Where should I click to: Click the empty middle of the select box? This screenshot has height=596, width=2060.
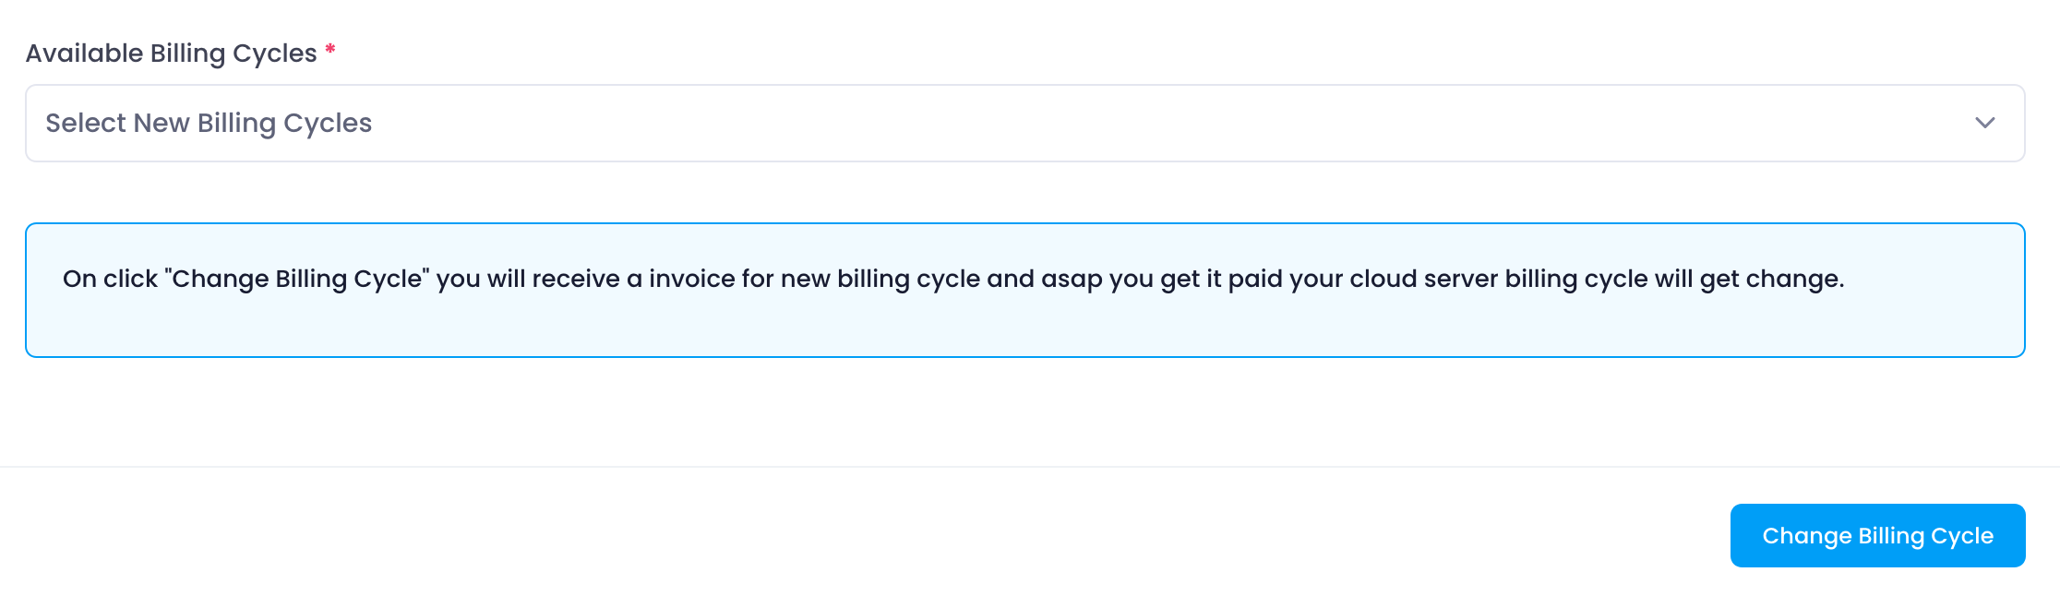tap(1108, 124)
